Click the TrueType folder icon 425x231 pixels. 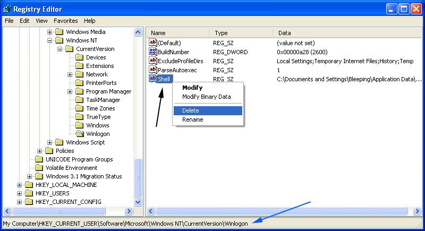79,117
